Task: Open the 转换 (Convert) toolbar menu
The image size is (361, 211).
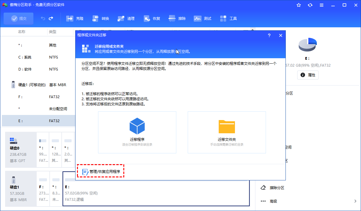Action: [101, 19]
